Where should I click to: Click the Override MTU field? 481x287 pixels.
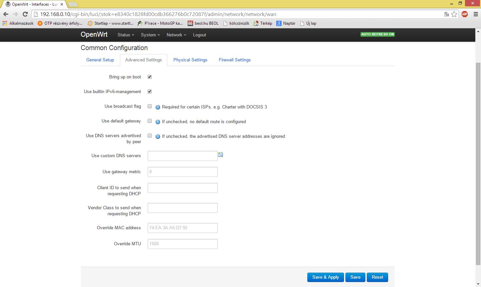(183, 244)
